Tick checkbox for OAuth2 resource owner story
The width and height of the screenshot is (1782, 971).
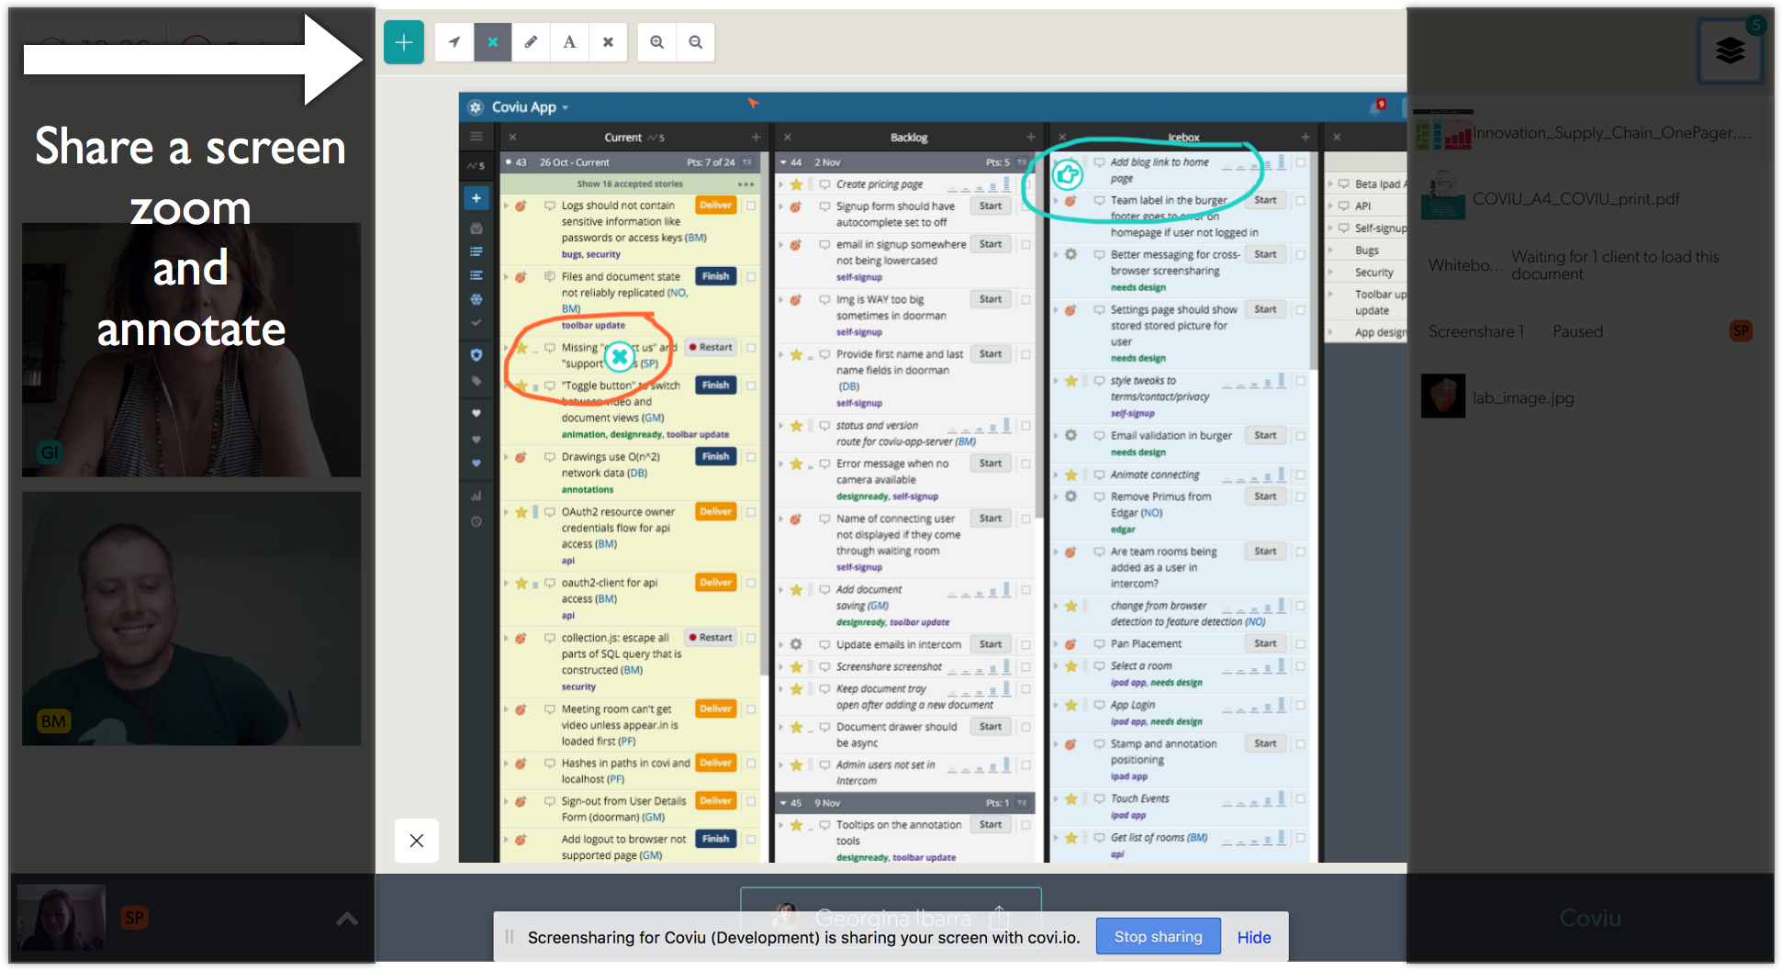tap(751, 512)
